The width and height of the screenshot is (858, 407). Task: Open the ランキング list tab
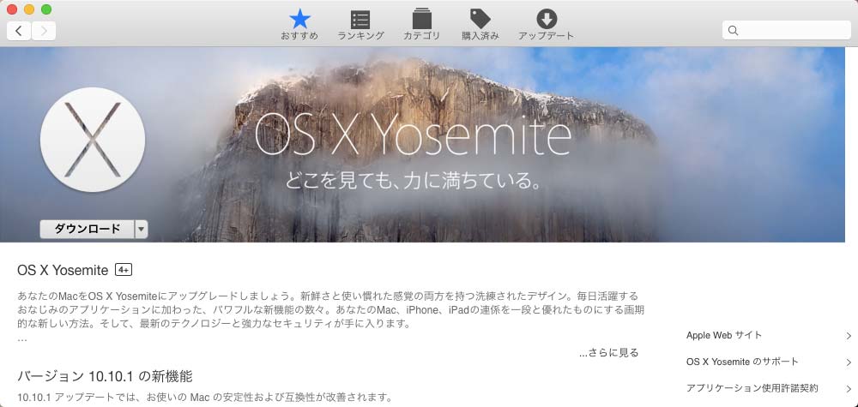point(360,25)
